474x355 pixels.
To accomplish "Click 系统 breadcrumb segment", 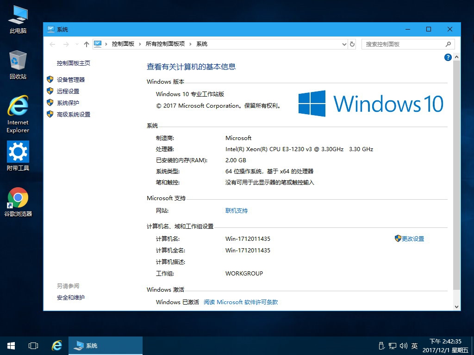I will (x=202, y=44).
